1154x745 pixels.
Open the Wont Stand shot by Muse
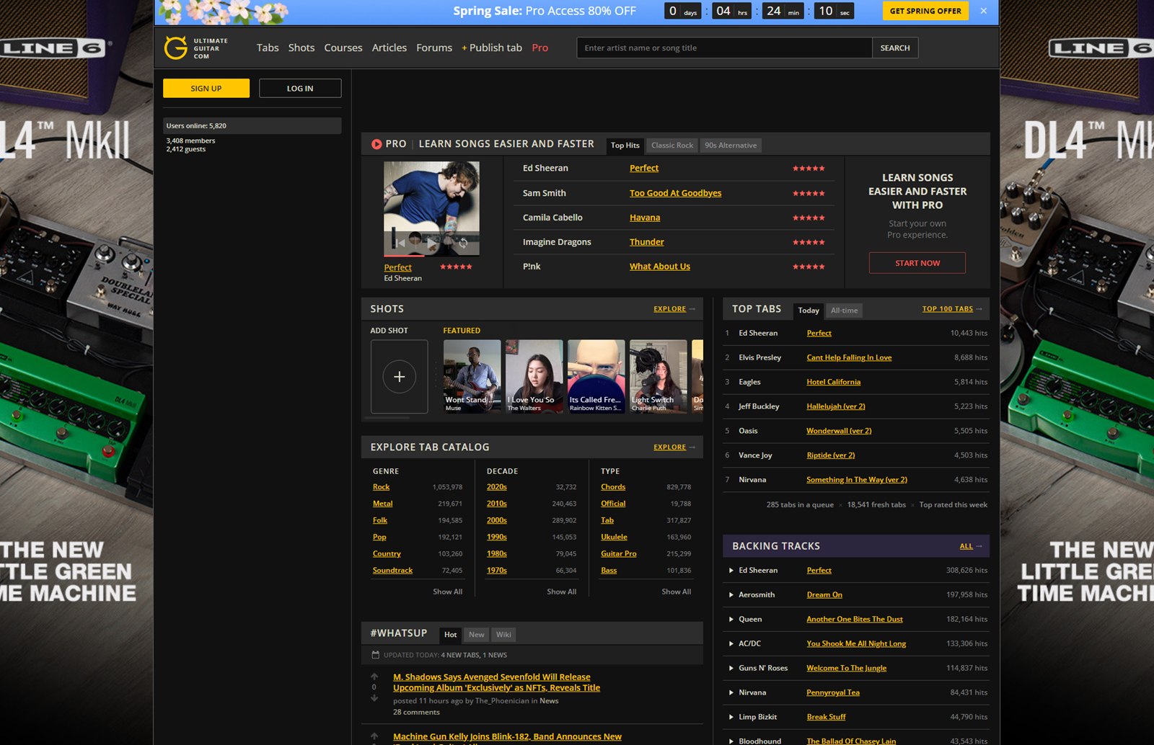click(x=472, y=376)
